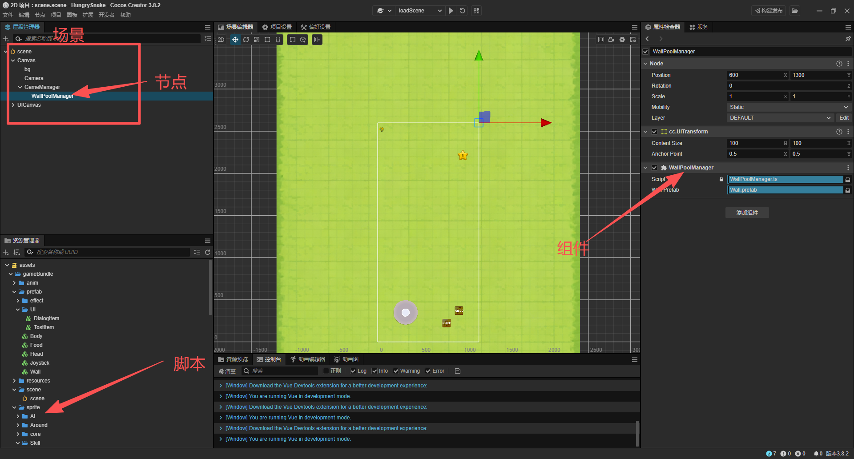
Task: Go back in inspector history
Action: coord(647,39)
